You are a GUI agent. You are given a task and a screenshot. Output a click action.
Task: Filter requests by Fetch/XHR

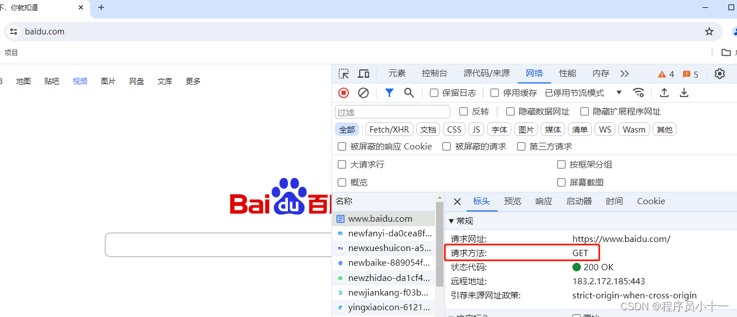(389, 130)
